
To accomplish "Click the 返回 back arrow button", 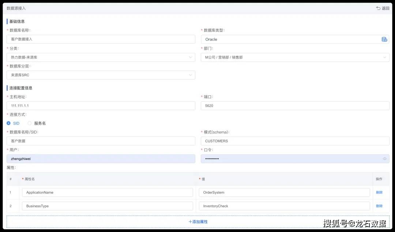I will pyautogui.click(x=383, y=8).
